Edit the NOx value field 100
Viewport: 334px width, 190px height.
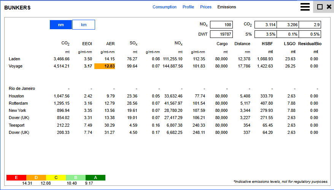pos(221,25)
